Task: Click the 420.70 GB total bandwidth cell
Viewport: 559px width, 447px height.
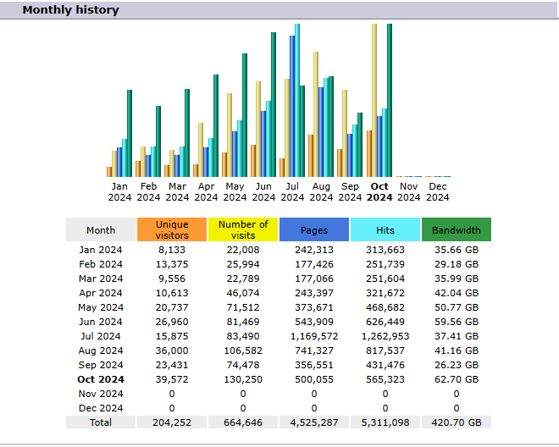Action: [456, 422]
